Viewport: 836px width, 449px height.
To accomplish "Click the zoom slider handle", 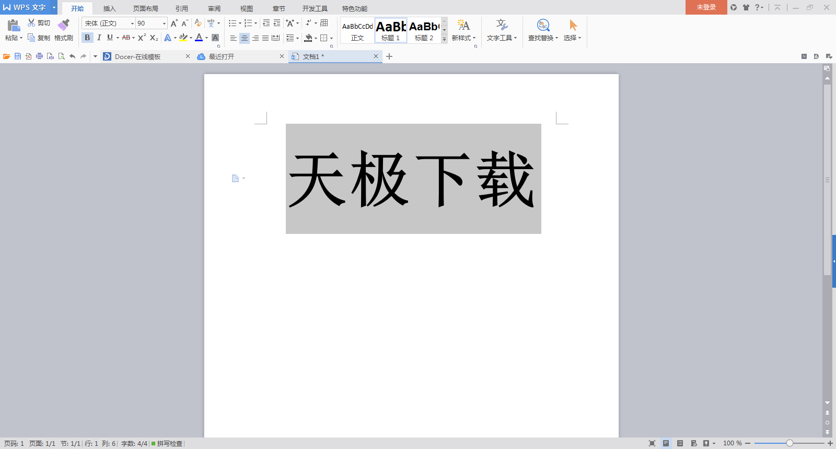I will tap(789, 443).
